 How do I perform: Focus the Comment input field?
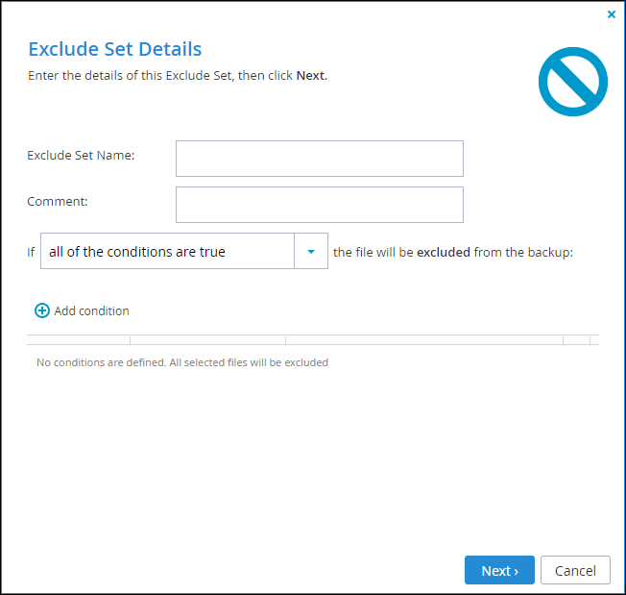tap(320, 205)
